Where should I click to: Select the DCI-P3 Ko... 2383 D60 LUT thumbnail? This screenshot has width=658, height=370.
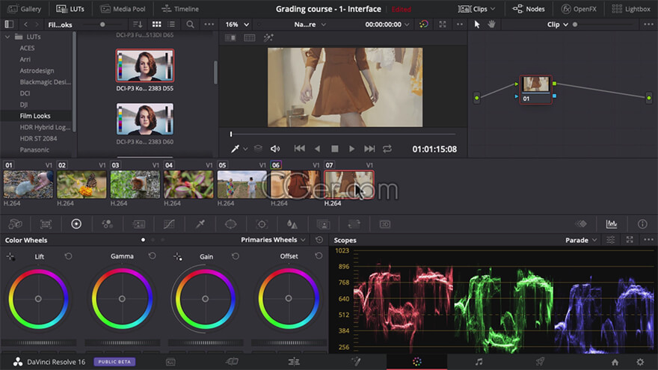click(x=145, y=119)
